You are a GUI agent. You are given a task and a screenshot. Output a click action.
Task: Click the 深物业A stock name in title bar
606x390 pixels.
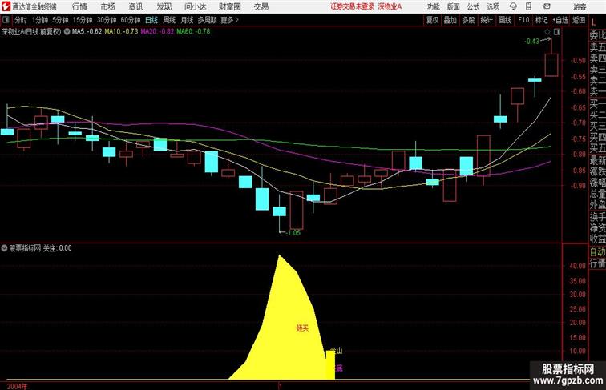(x=390, y=6)
